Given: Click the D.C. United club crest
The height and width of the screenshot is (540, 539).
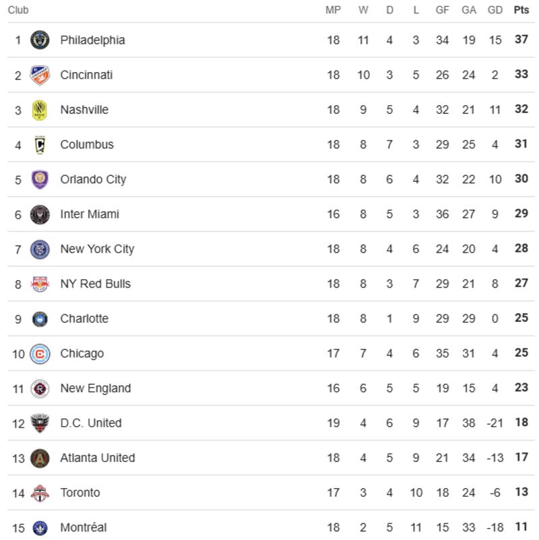Looking at the screenshot, I should (40, 424).
